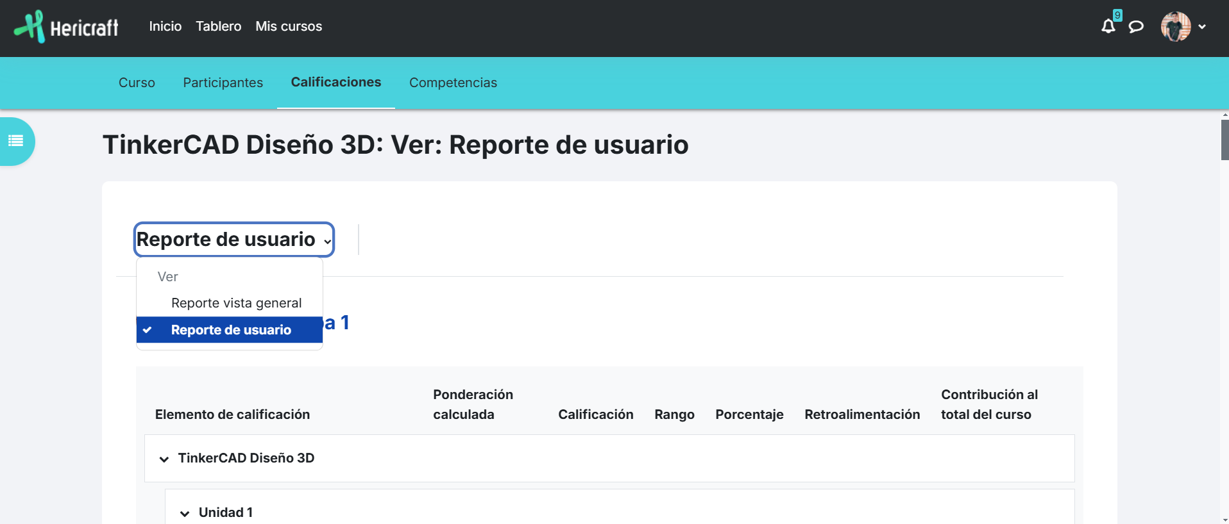Select checked Reporte de usuario option
The width and height of the screenshot is (1229, 524).
(231, 330)
